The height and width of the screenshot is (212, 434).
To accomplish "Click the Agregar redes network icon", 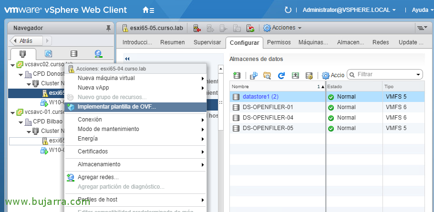I will click(x=71, y=177).
